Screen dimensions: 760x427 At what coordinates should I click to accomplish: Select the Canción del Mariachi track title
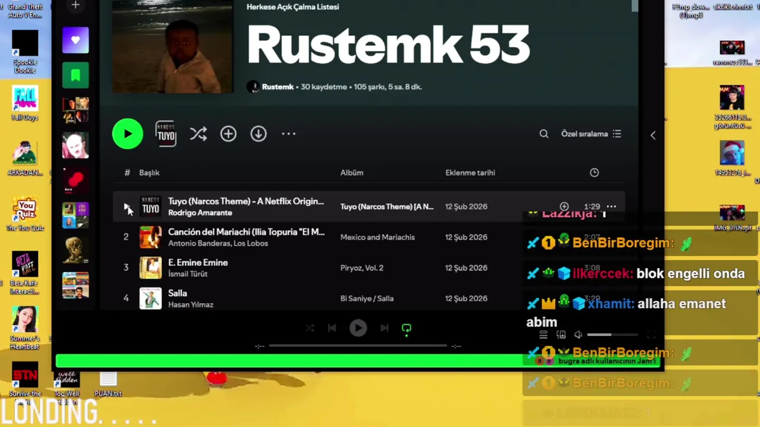point(246,232)
